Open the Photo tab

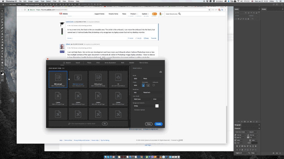(89, 63)
